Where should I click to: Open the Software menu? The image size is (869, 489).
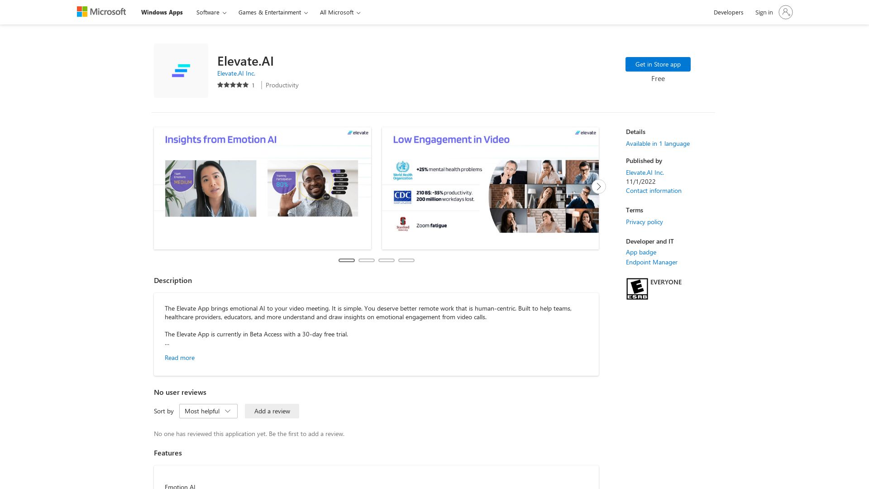coord(210,12)
